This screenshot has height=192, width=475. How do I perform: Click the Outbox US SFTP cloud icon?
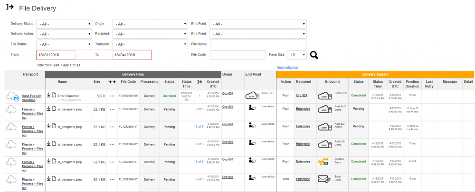324,95
